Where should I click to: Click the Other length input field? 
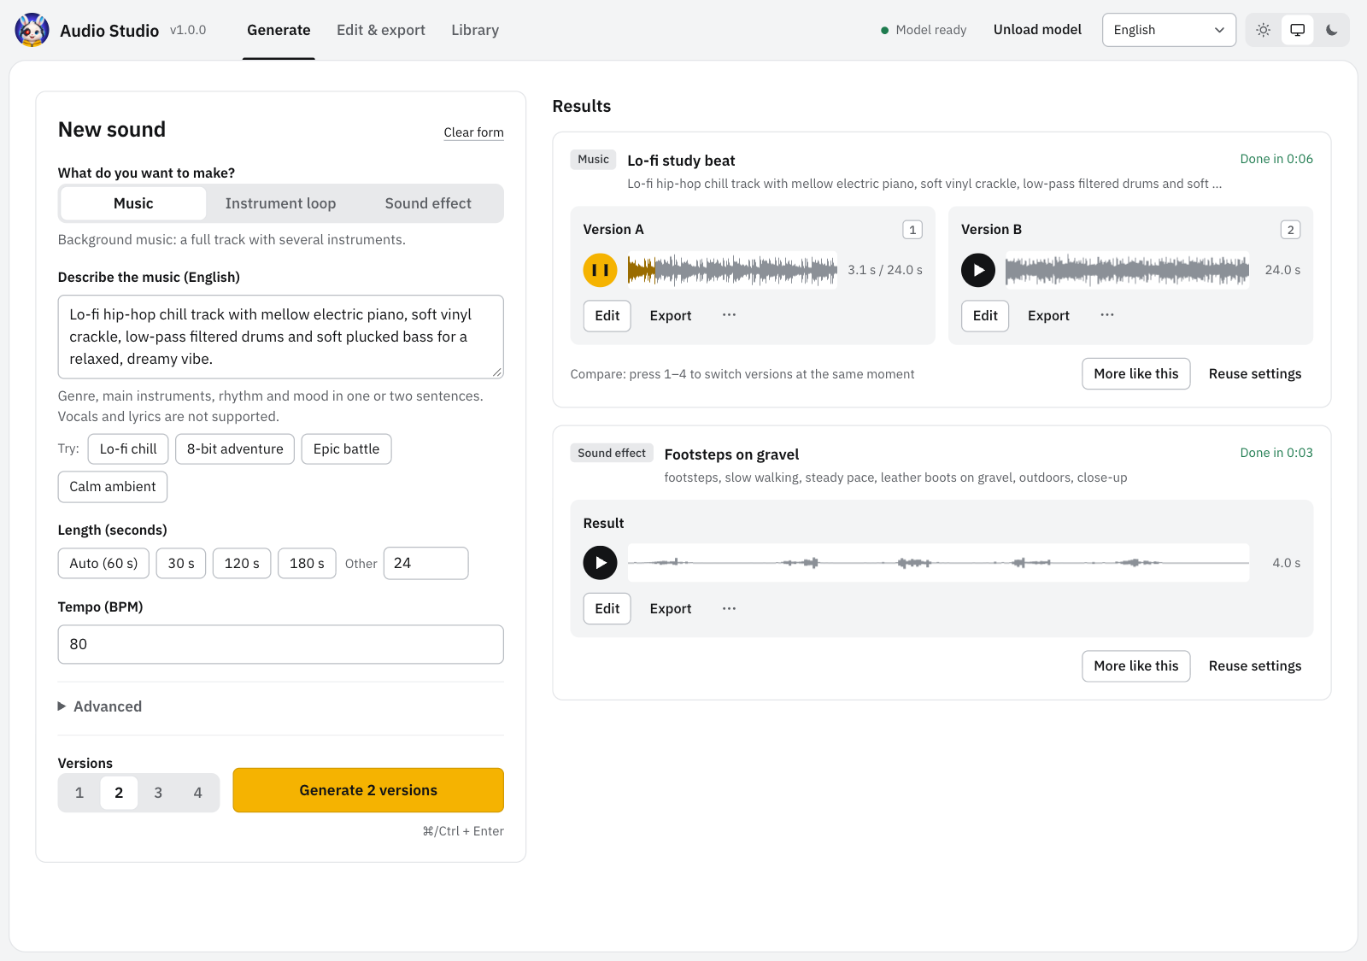tap(425, 563)
